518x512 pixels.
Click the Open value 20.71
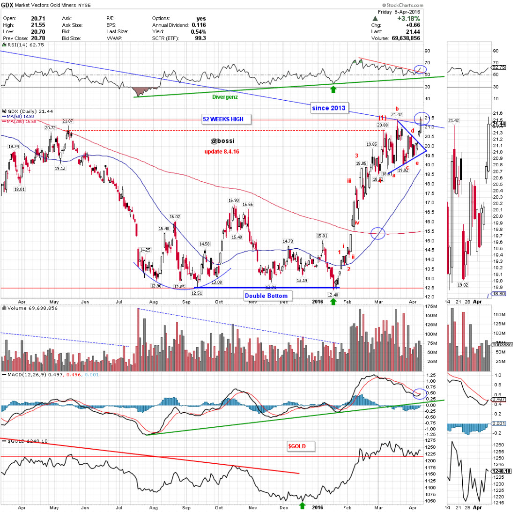[38, 18]
